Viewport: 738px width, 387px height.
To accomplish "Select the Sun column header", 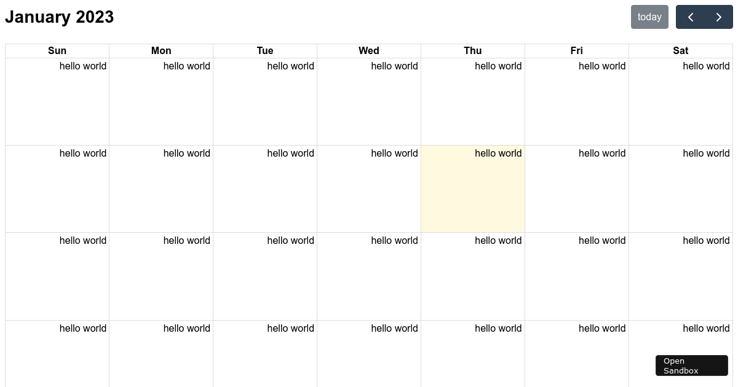I will tap(57, 50).
